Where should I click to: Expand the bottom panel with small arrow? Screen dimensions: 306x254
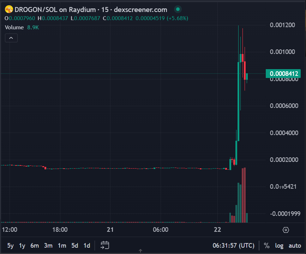click(140, 251)
